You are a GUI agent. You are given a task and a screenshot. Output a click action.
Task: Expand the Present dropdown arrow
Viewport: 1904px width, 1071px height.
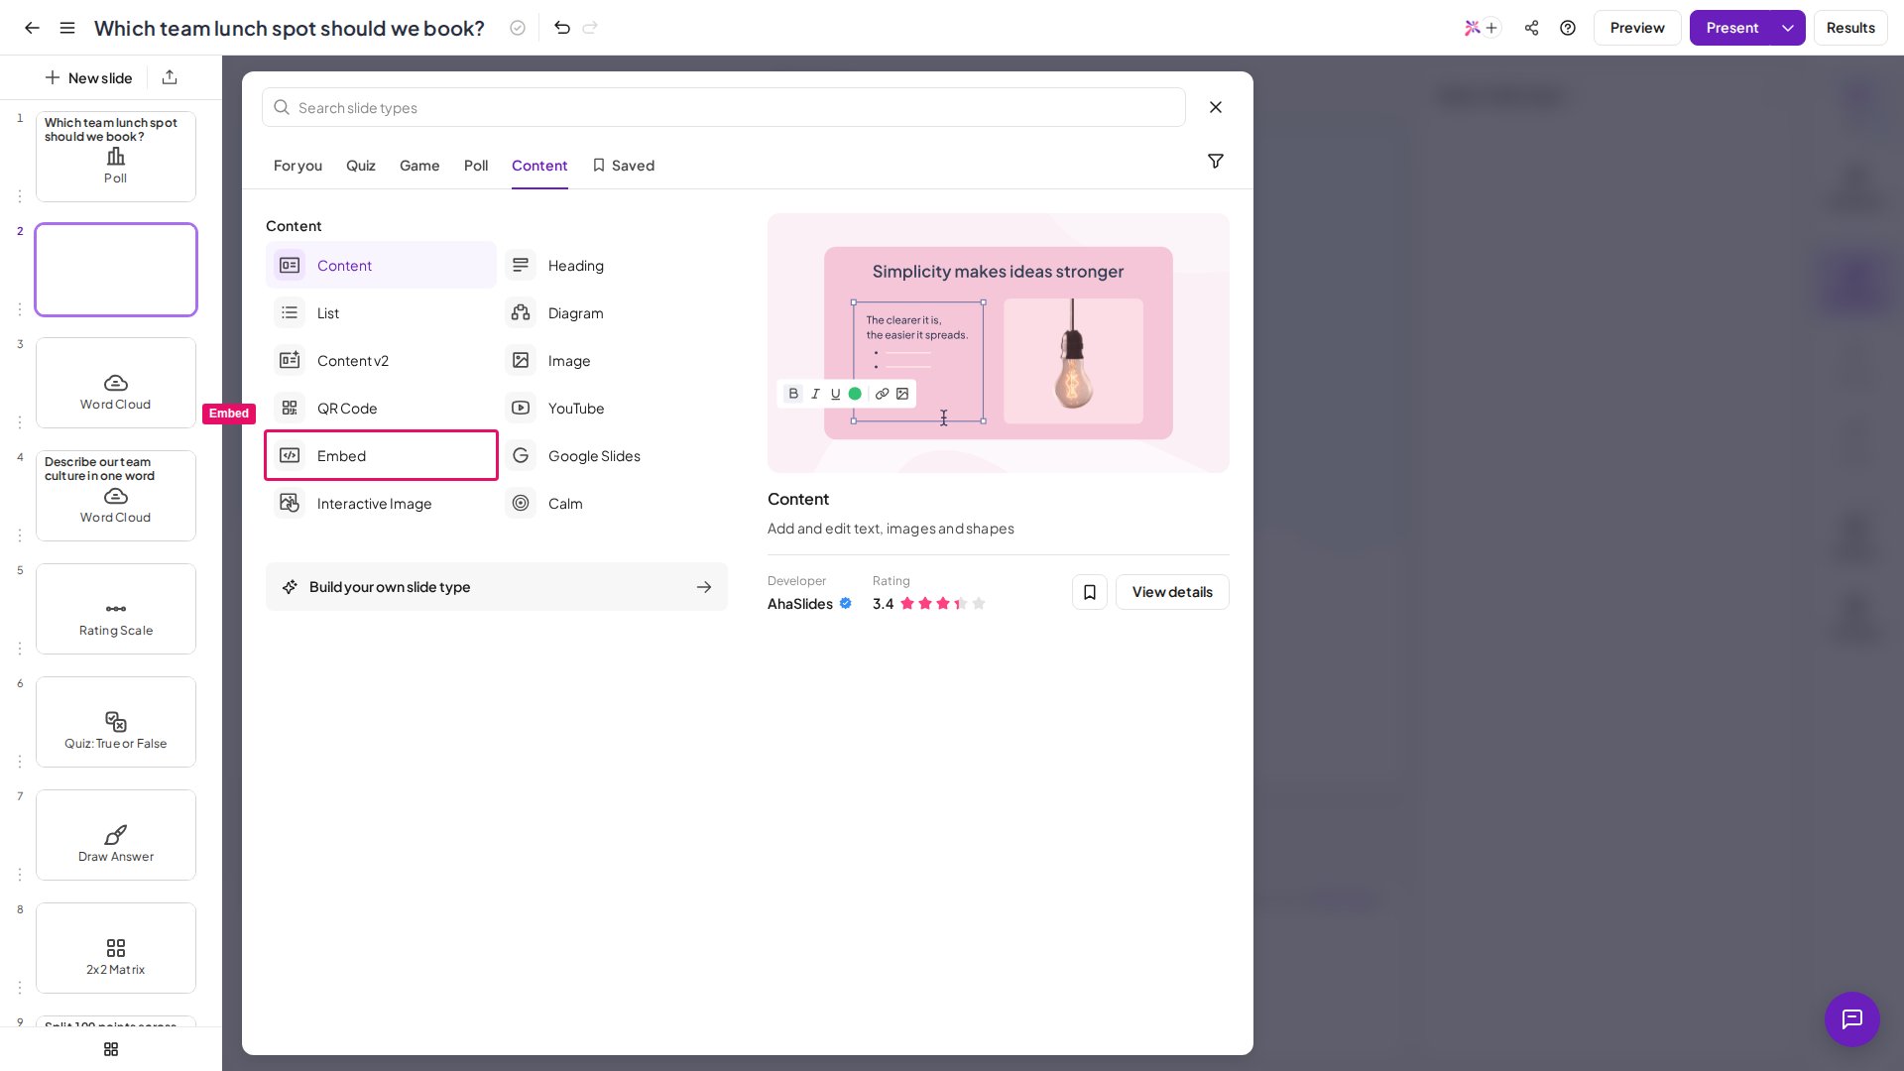[1788, 28]
